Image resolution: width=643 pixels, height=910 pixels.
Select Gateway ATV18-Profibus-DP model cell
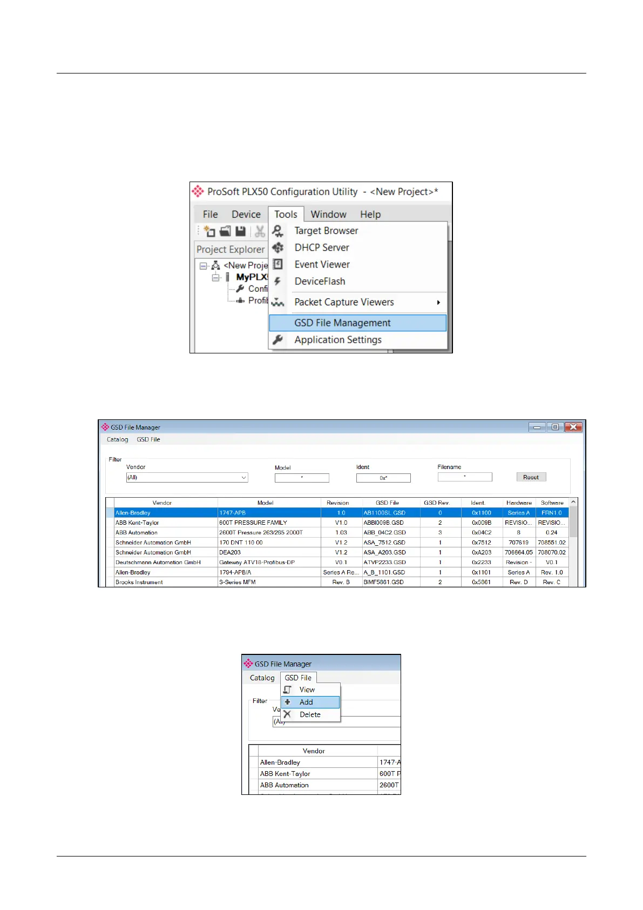(269, 562)
